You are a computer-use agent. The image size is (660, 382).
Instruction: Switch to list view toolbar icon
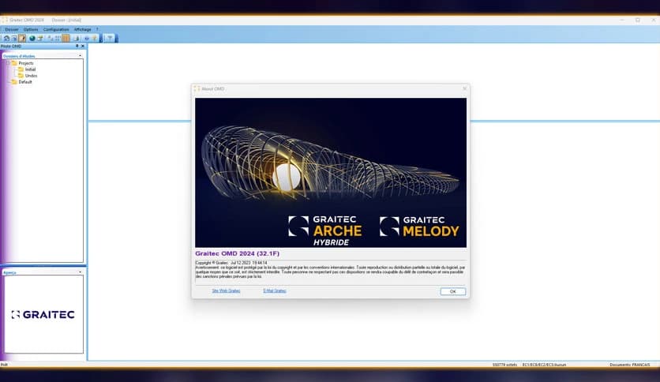pyautogui.click(x=58, y=39)
